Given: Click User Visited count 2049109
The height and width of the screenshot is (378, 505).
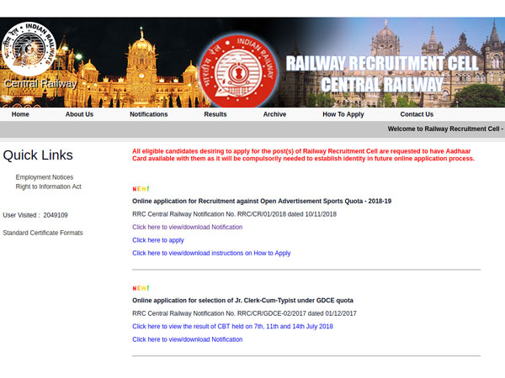Looking at the screenshot, I should coord(35,215).
